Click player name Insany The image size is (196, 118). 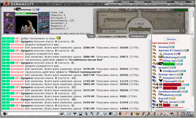coord(163,47)
